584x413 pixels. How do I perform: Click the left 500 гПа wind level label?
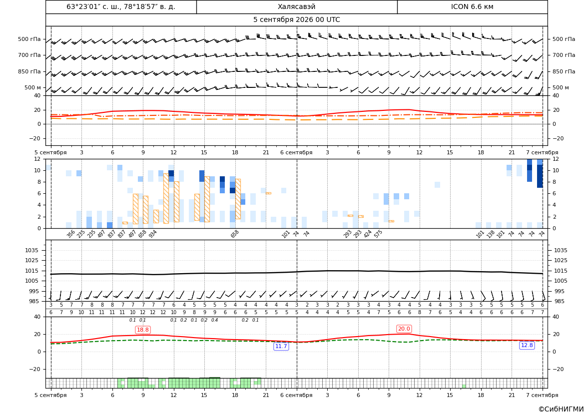(x=29, y=39)
